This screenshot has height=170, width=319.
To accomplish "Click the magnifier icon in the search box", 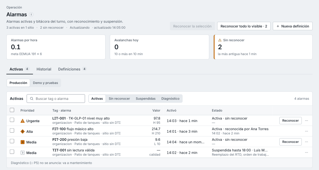I will [x=32, y=99].
